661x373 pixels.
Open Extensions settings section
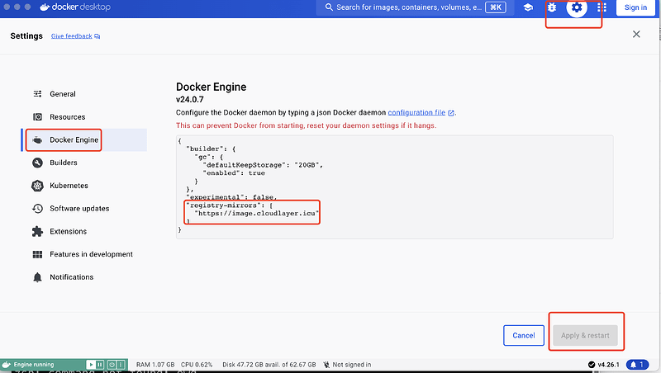(84, 231)
